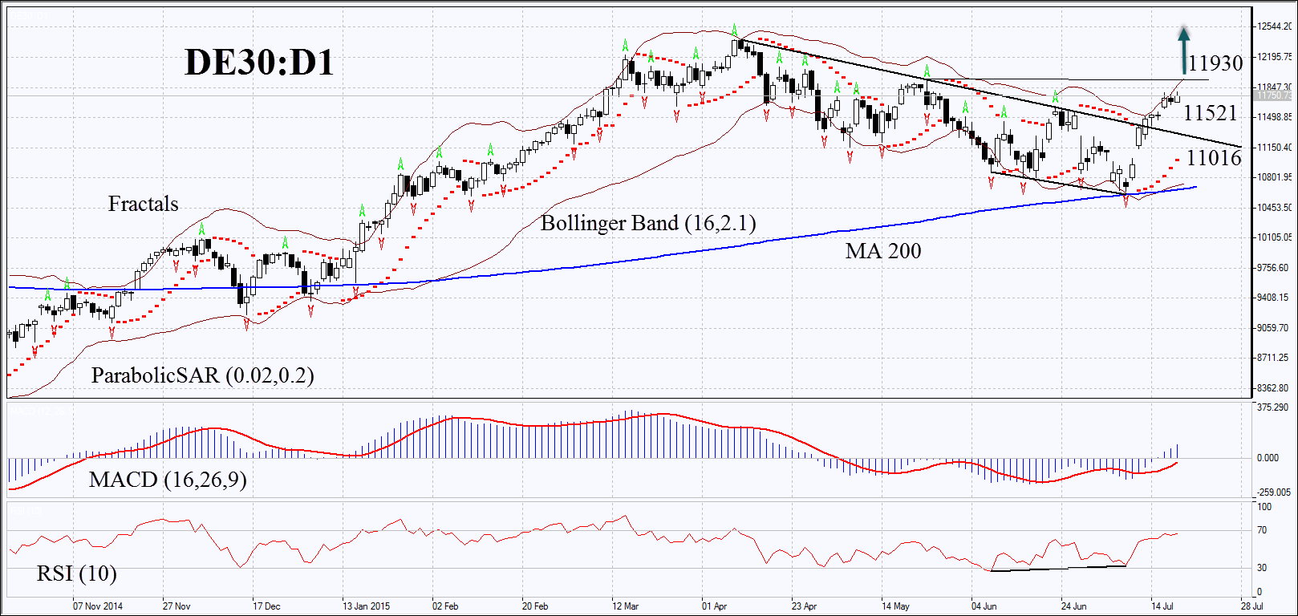
Task: Click the 12544.20 price axis value
Action: (x=1275, y=26)
